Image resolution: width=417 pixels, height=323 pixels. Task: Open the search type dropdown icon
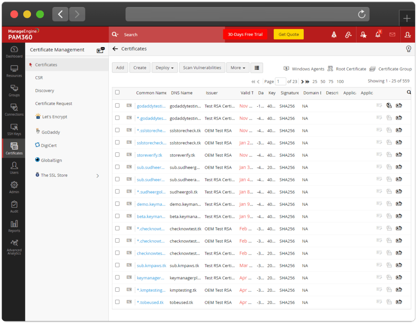tap(115, 34)
